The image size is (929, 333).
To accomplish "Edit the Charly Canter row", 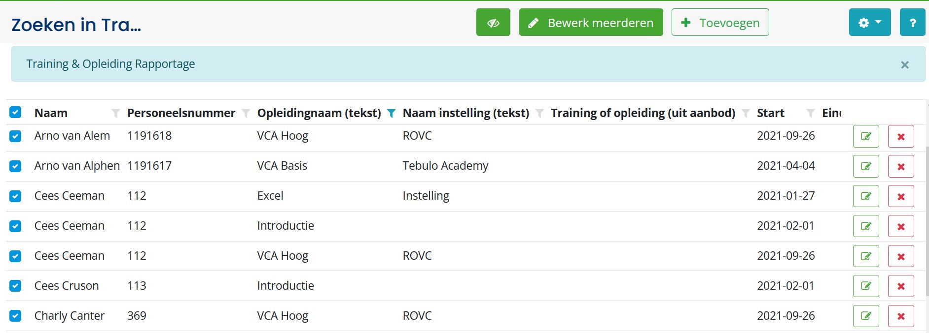I will pyautogui.click(x=866, y=316).
